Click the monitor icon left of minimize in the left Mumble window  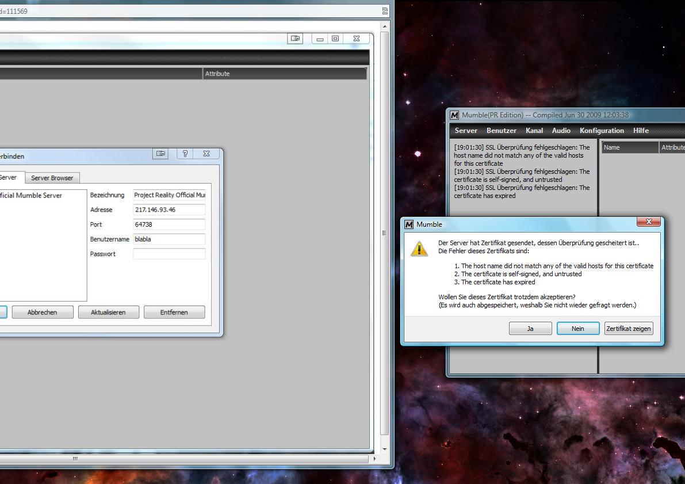(295, 39)
